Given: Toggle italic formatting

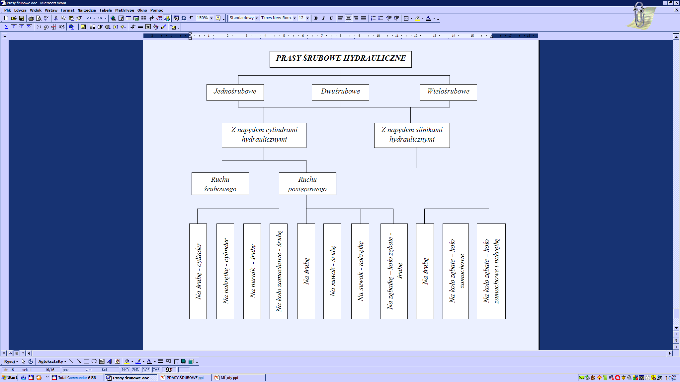Looking at the screenshot, I should (x=323, y=18).
